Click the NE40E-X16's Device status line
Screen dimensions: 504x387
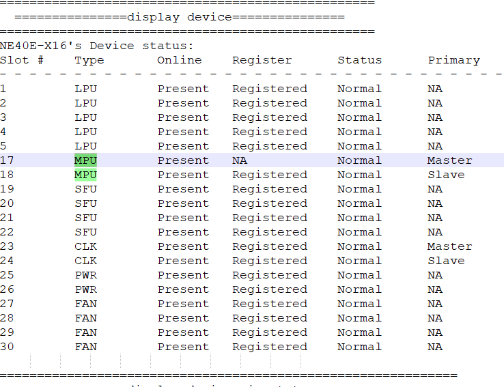(97, 46)
